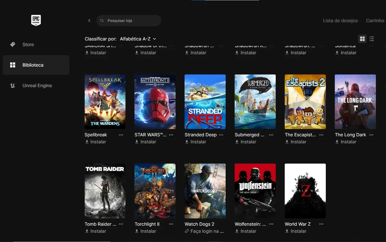Click Instalar under Spellbreak
The image size is (386, 242).
pos(96,142)
